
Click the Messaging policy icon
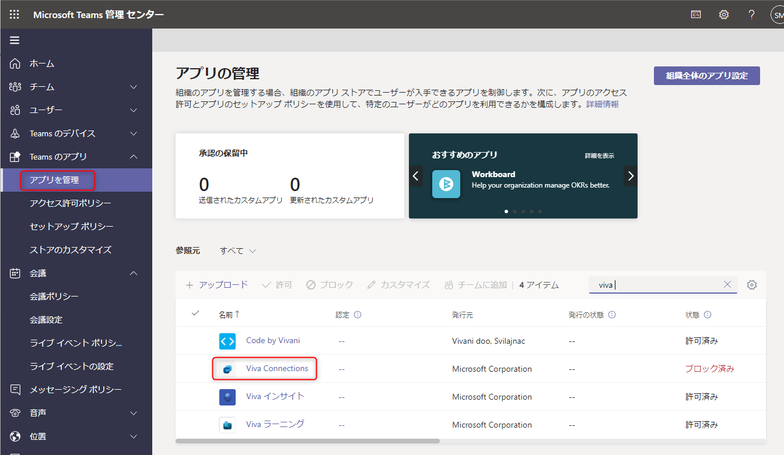click(15, 390)
